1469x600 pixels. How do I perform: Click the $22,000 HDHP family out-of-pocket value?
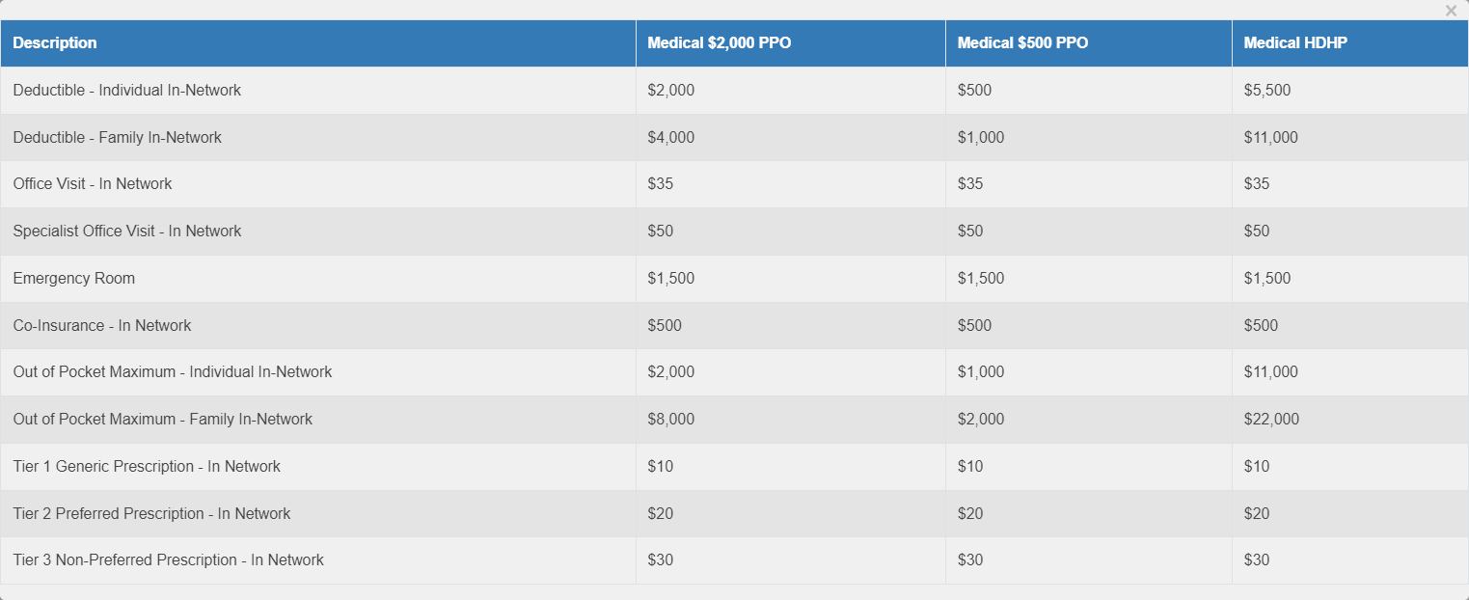tap(1271, 420)
